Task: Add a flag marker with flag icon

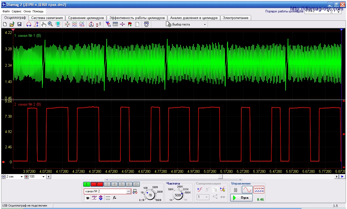Action: tap(130, 24)
